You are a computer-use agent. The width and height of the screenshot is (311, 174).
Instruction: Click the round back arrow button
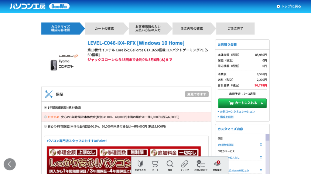coord(10,164)
